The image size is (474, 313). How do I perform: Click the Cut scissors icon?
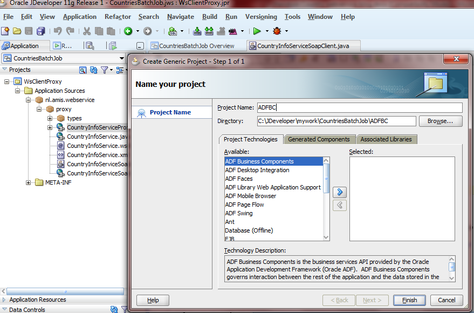point(86,31)
